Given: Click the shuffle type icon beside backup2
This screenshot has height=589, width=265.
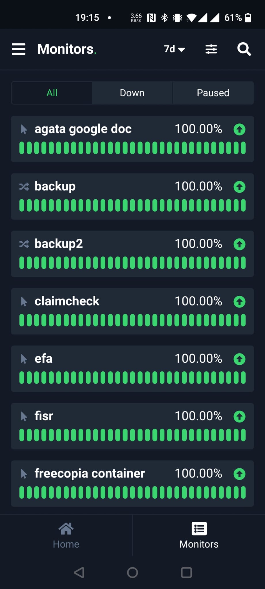Looking at the screenshot, I should 24,244.
